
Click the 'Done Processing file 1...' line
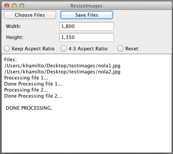pyautogui.click(x=33, y=84)
